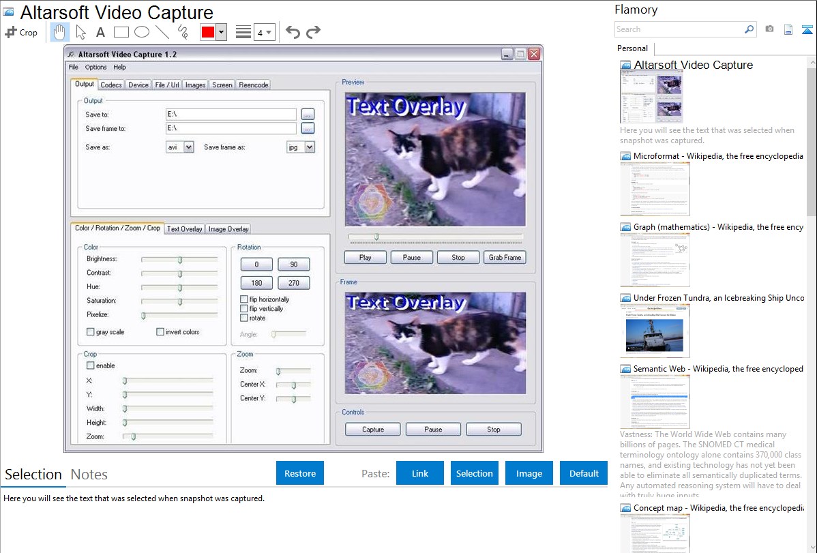Click the Brightness slider
This screenshot has height=553, width=817.
tap(179, 259)
